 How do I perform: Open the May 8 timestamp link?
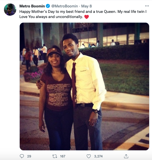(86, 6)
